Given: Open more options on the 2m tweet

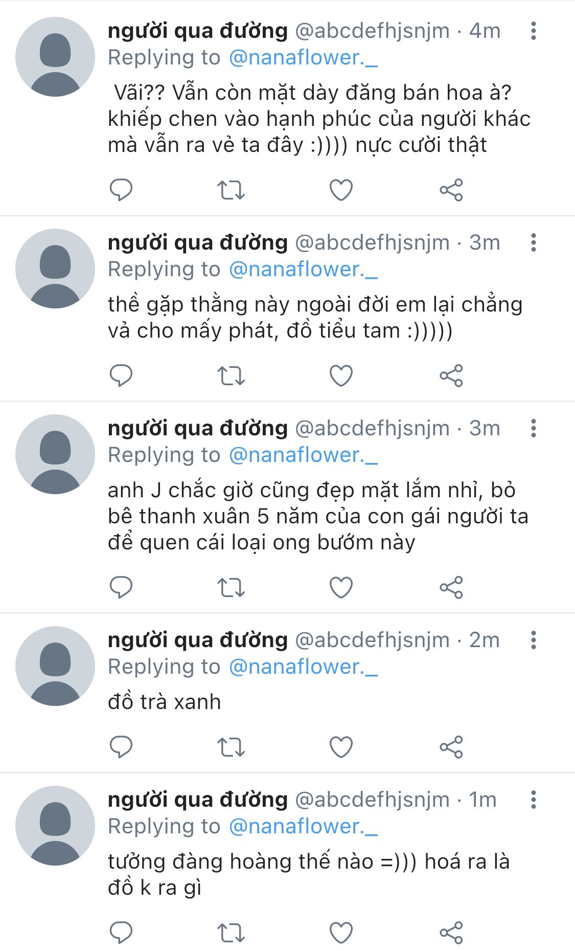Looking at the screenshot, I should 533,640.
